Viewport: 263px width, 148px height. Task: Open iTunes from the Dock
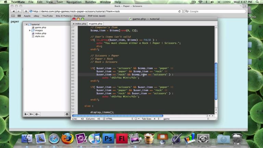coord(95,139)
